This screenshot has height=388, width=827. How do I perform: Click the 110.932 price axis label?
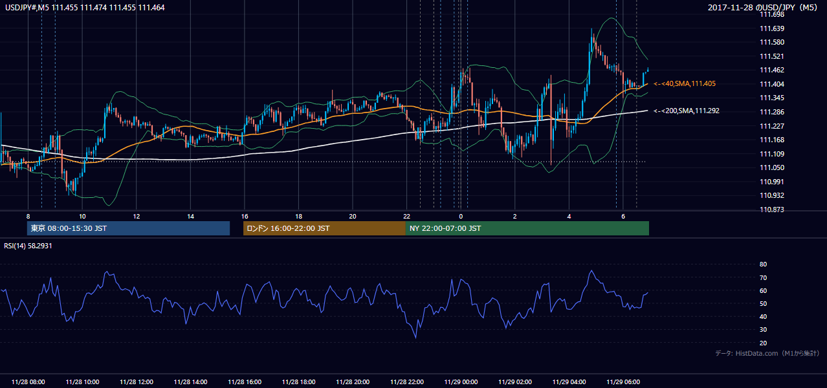772,196
